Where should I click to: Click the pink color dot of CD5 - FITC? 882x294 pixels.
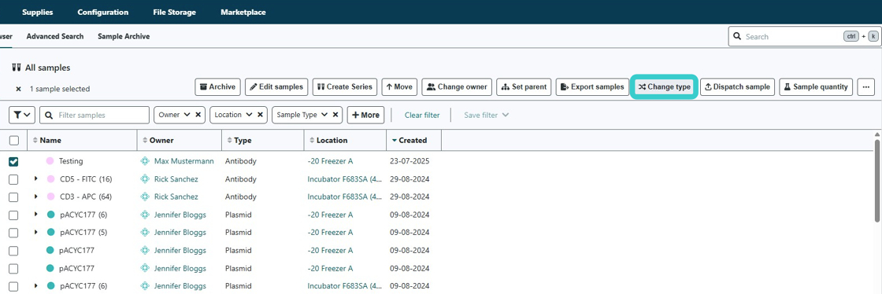pyautogui.click(x=50, y=179)
